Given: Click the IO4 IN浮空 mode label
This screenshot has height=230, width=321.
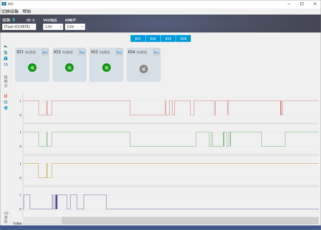Looking at the screenshot, I should [x=142, y=52].
